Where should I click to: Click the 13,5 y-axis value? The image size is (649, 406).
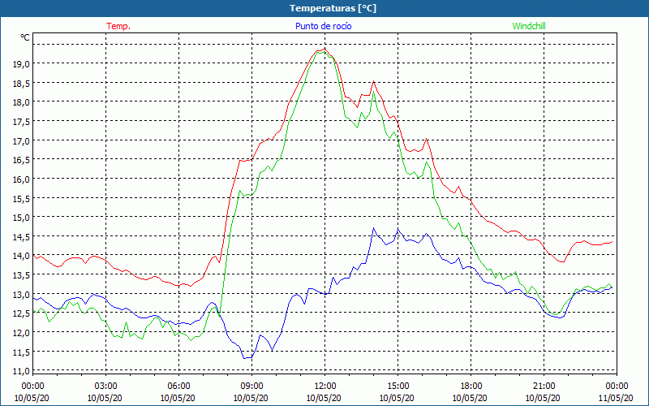click(22, 275)
